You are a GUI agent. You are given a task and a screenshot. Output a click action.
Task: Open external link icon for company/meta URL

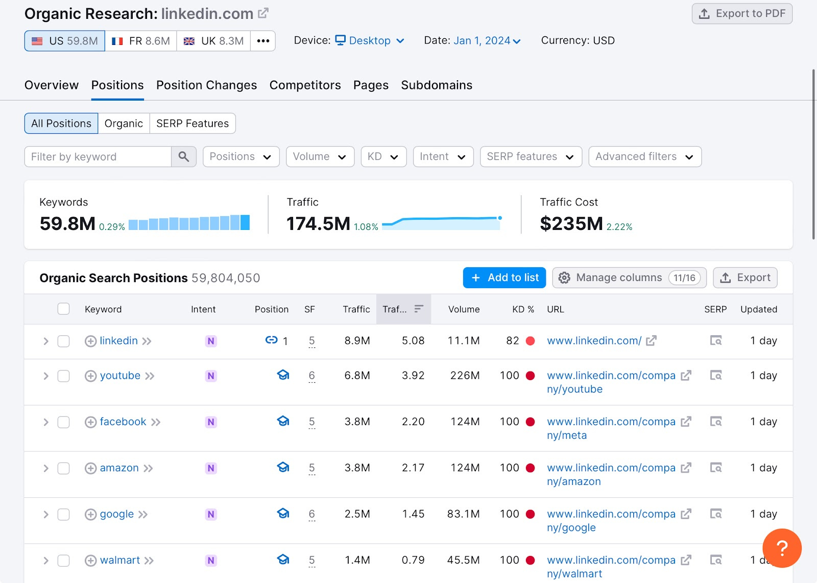(686, 422)
